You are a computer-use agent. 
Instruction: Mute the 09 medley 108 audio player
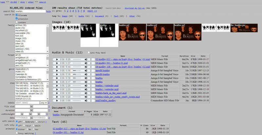point(86,67)
